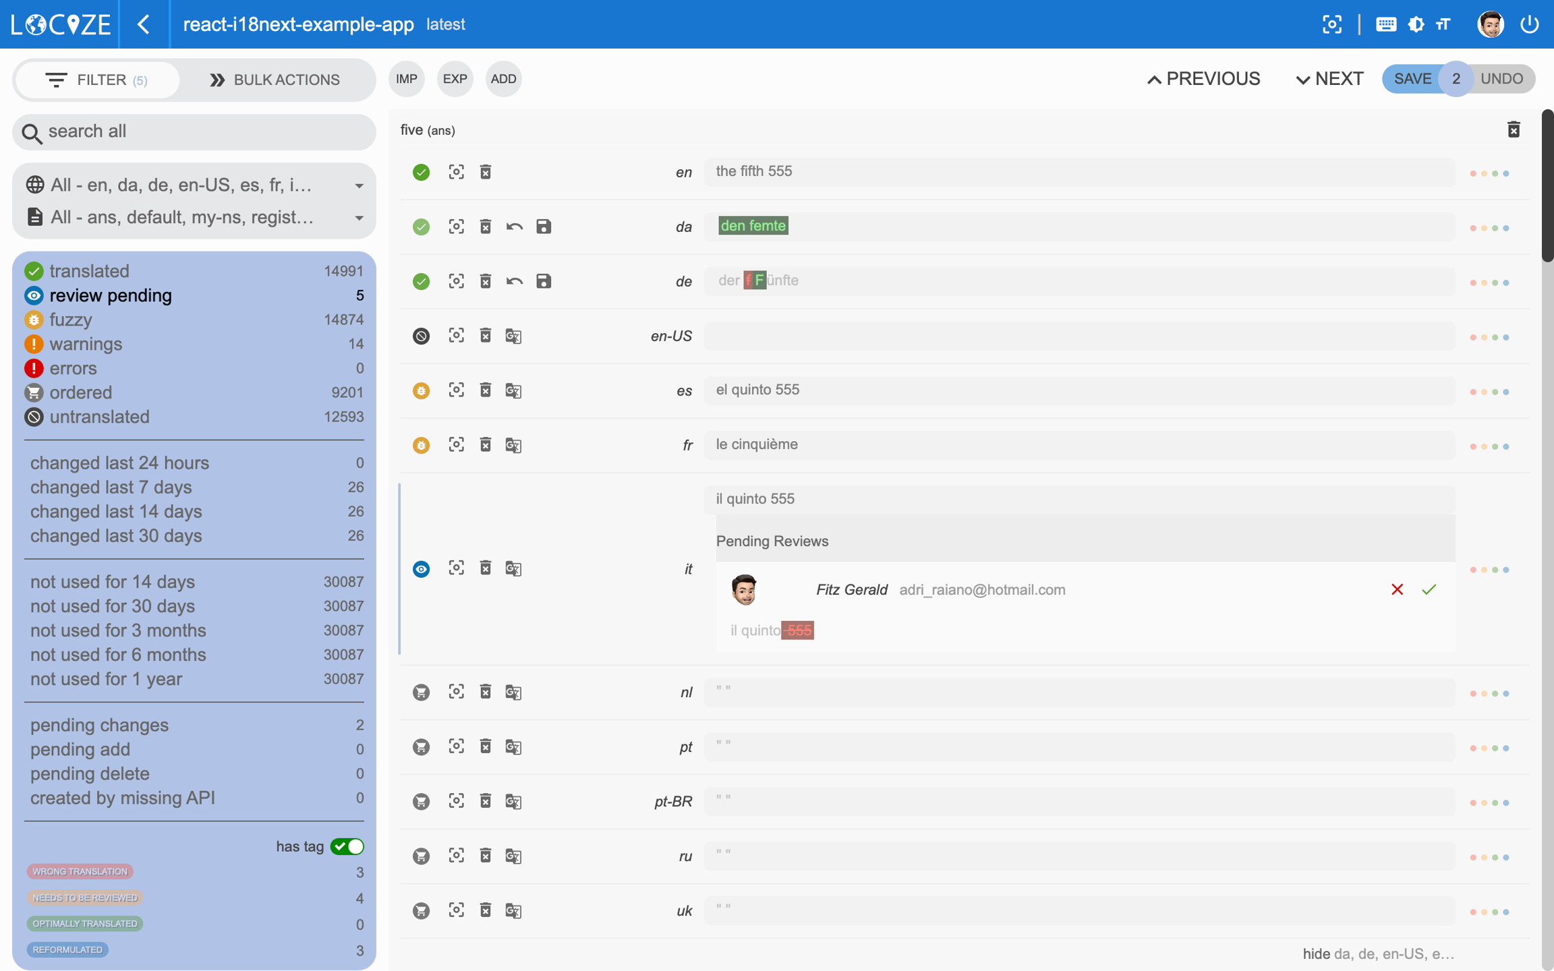Open the languages dropdown 'All - en, da, de'
The height and width of the screenshot is (971, 1554).
(x=194, y=185)
